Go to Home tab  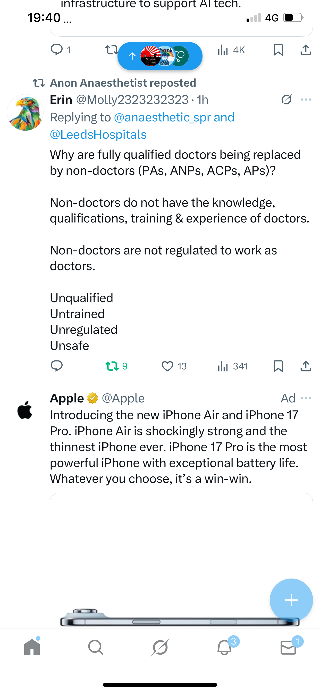(x=32, y=647)
